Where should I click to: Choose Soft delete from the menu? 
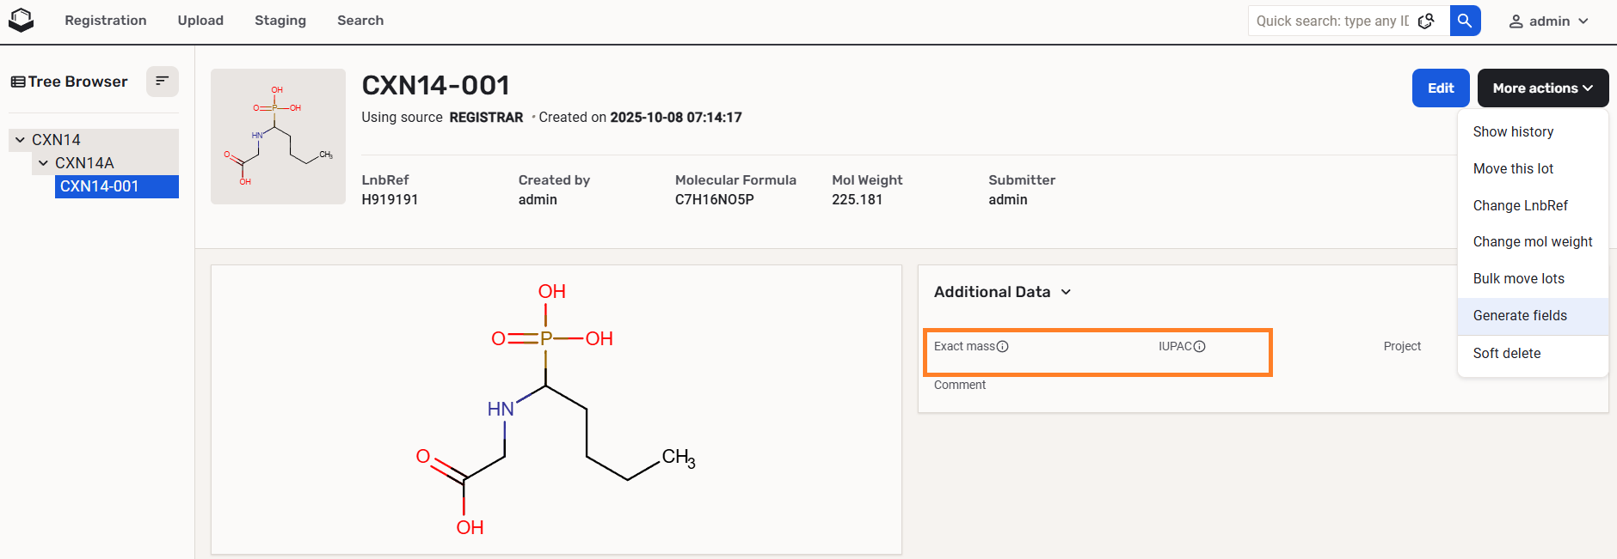click(1507, 354)
